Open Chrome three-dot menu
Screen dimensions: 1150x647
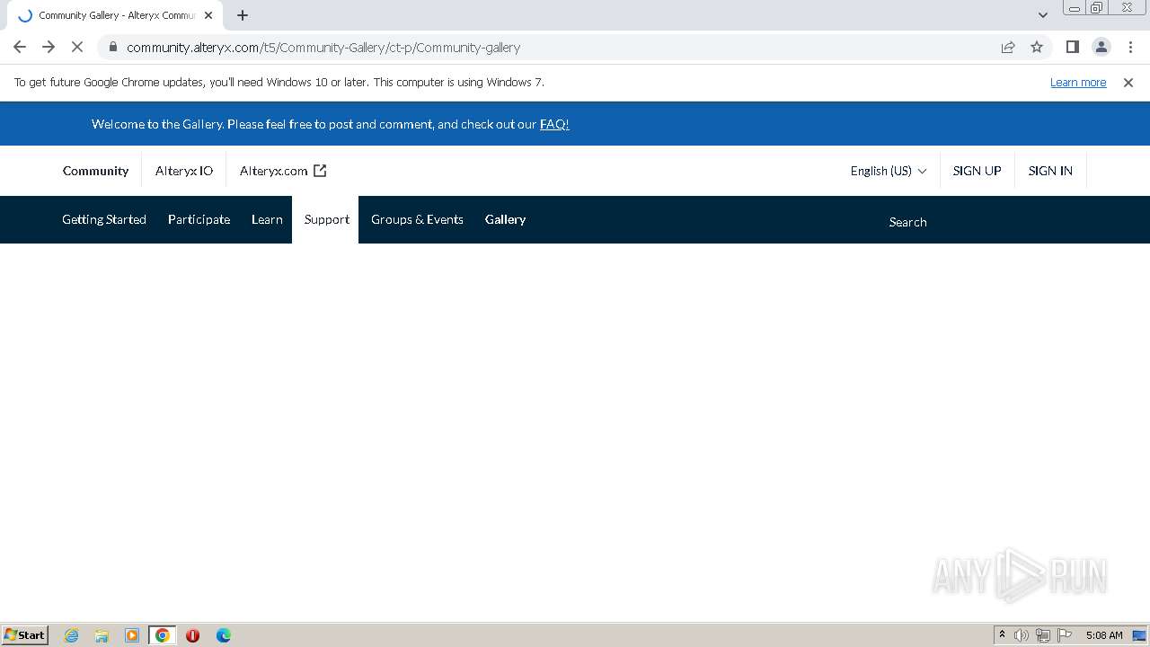tap(1129, 47)
